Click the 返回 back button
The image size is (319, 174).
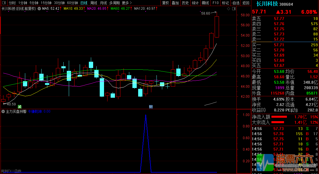(246, 3)
